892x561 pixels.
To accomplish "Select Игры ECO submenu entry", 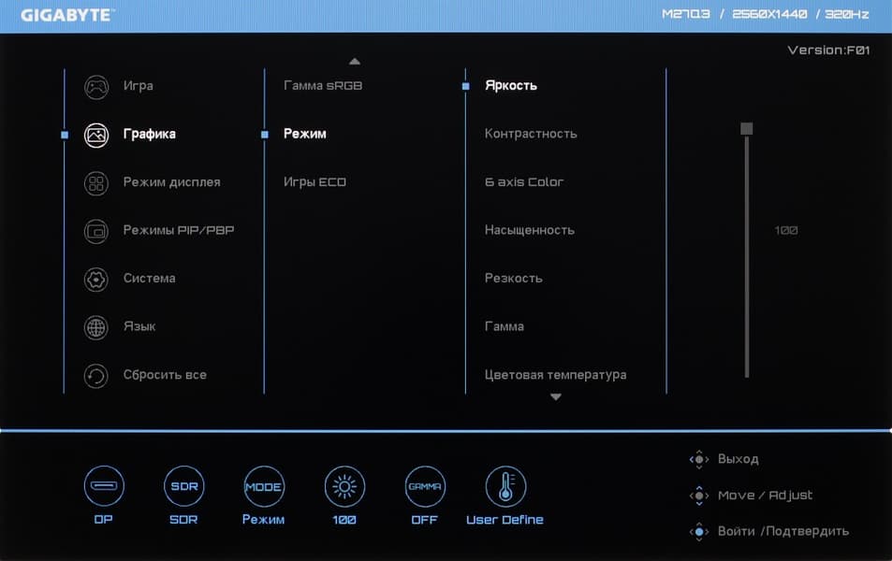I will click(314, 182).
